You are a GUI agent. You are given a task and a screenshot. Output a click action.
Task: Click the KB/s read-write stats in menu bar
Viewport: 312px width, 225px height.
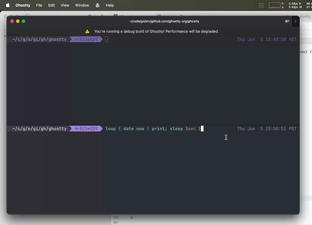click(x=295, y=6)
